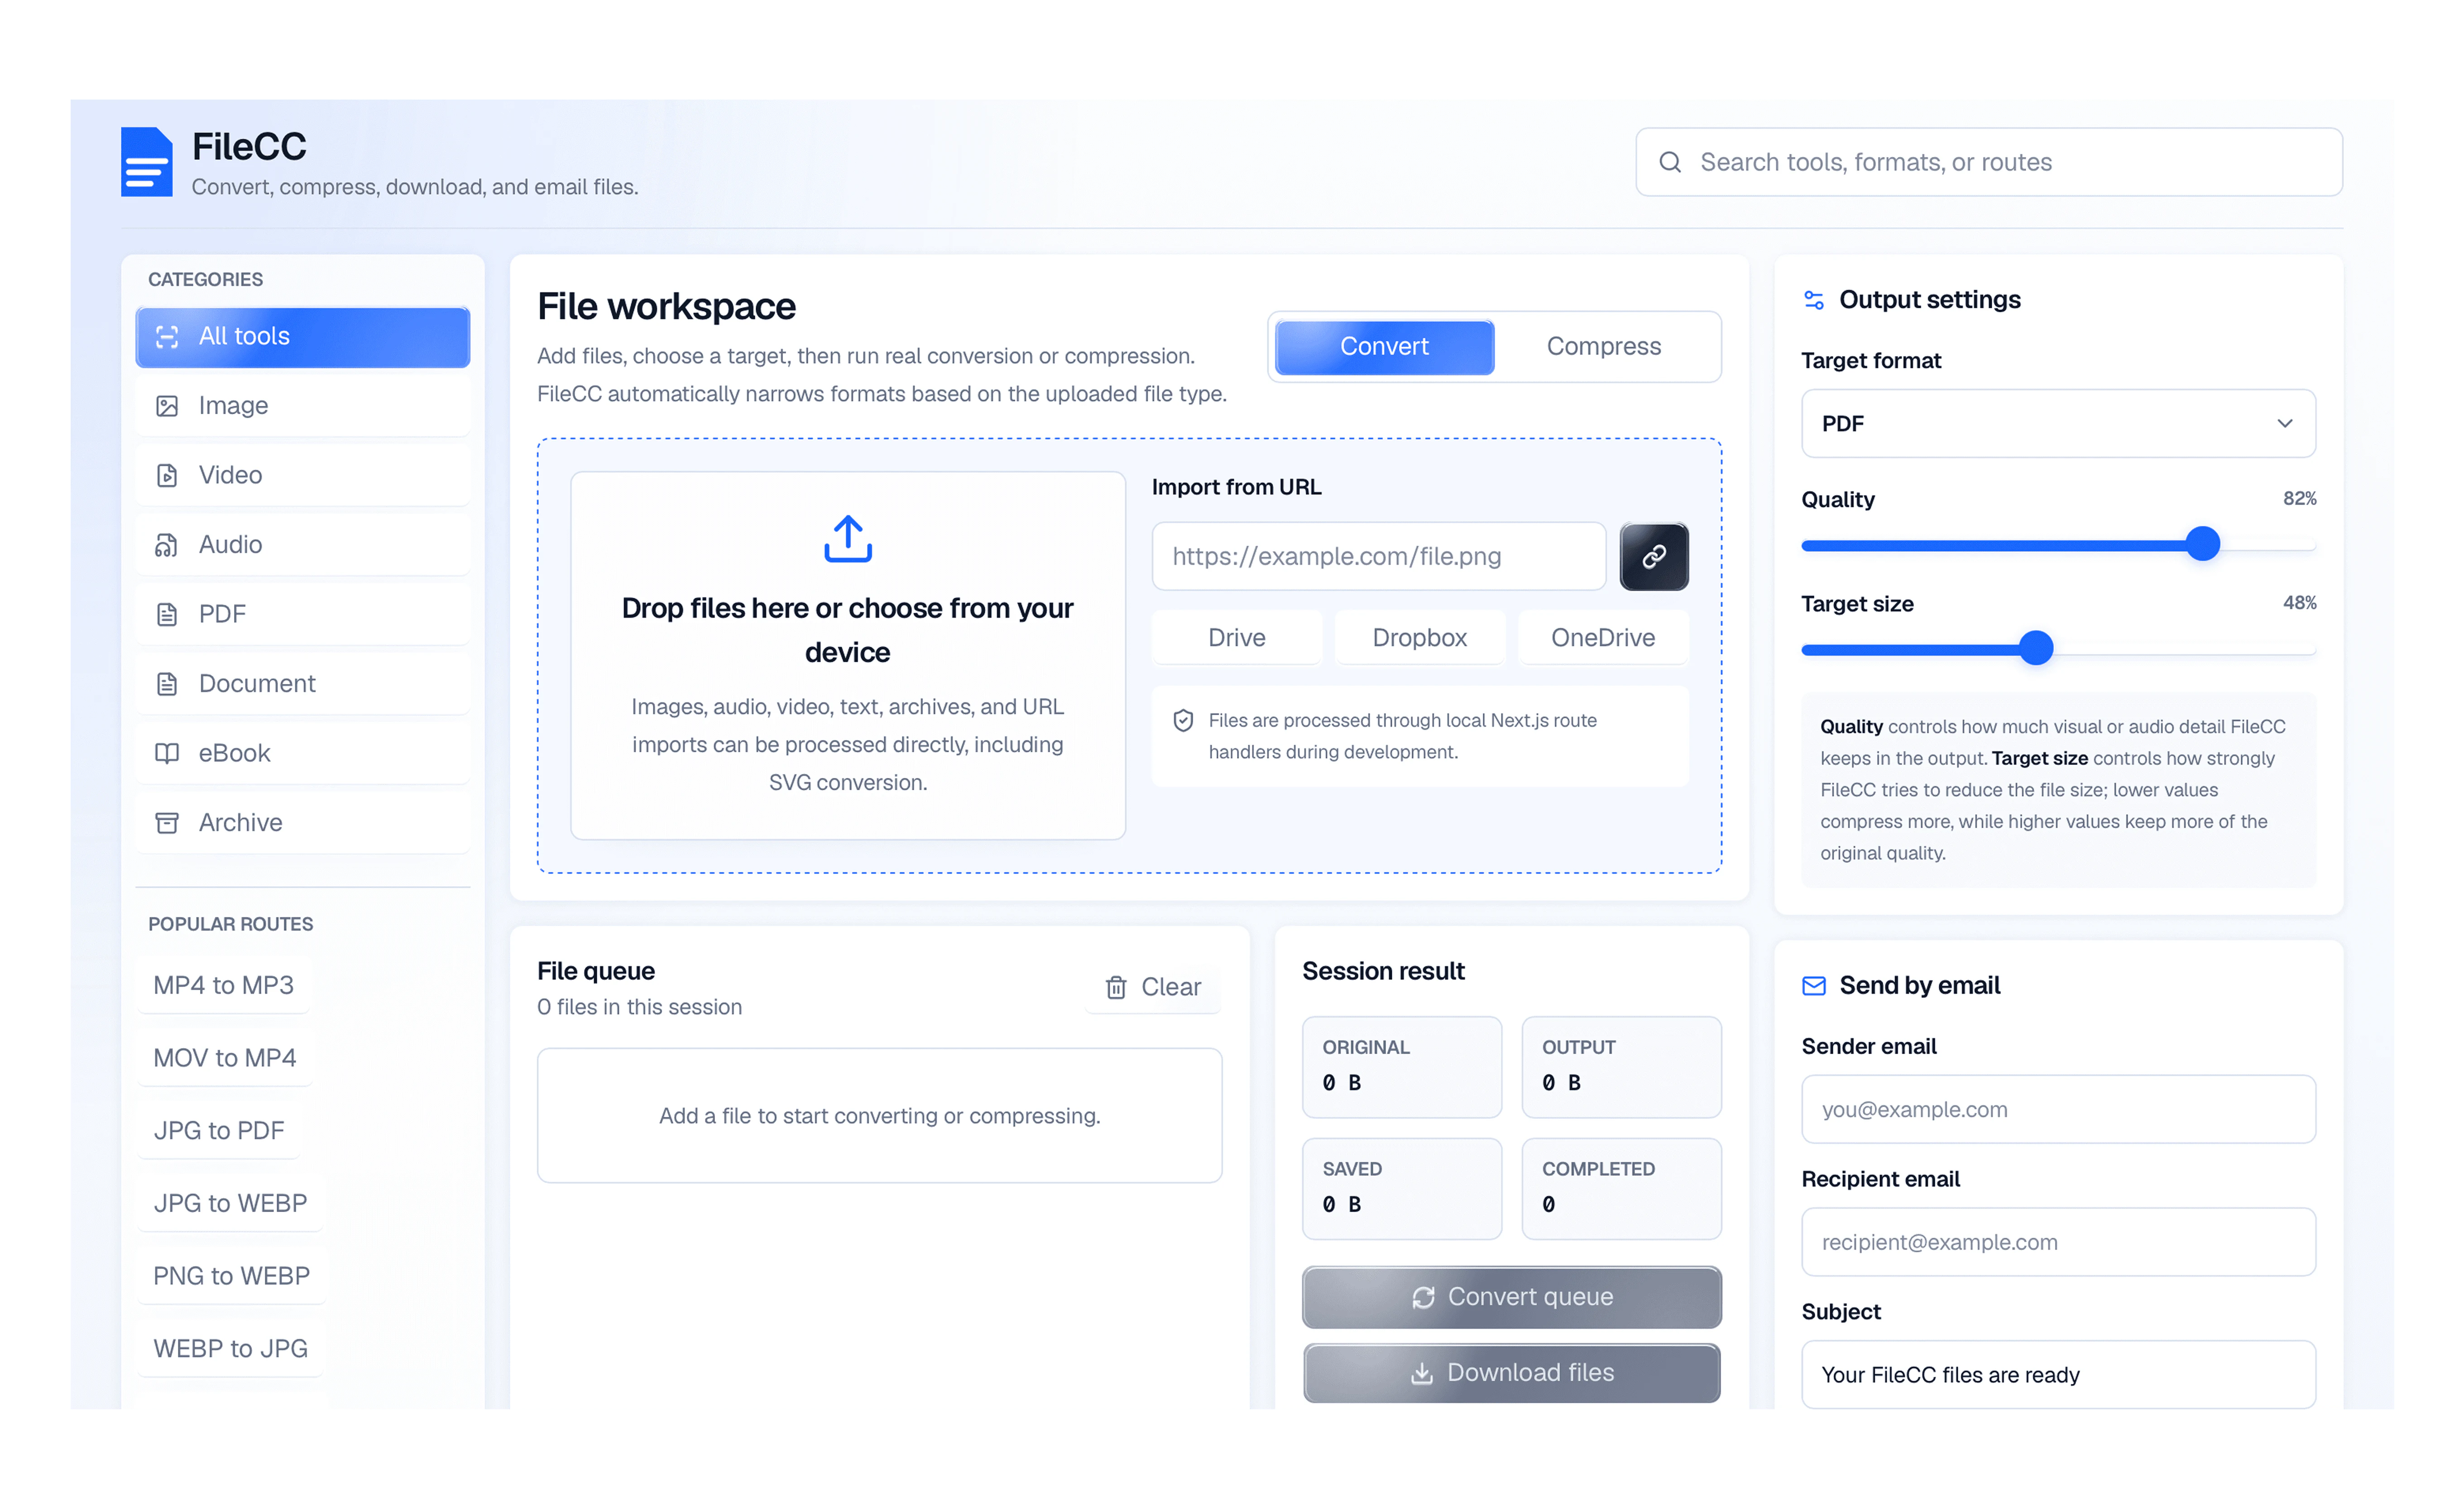Screen dimensions: 2464x1508
Task: Click the Convert queue button
Action: click(1512, 1297)
